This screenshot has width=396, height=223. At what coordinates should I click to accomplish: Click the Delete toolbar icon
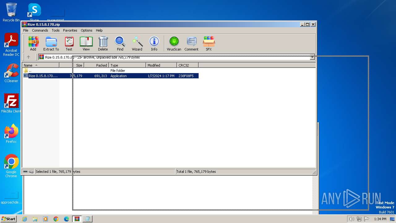point(103,43)
